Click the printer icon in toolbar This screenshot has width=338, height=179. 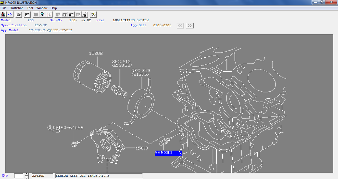coord(19,14)
